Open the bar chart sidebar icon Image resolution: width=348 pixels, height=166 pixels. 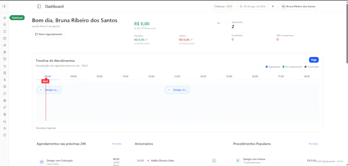click(5, 121)
